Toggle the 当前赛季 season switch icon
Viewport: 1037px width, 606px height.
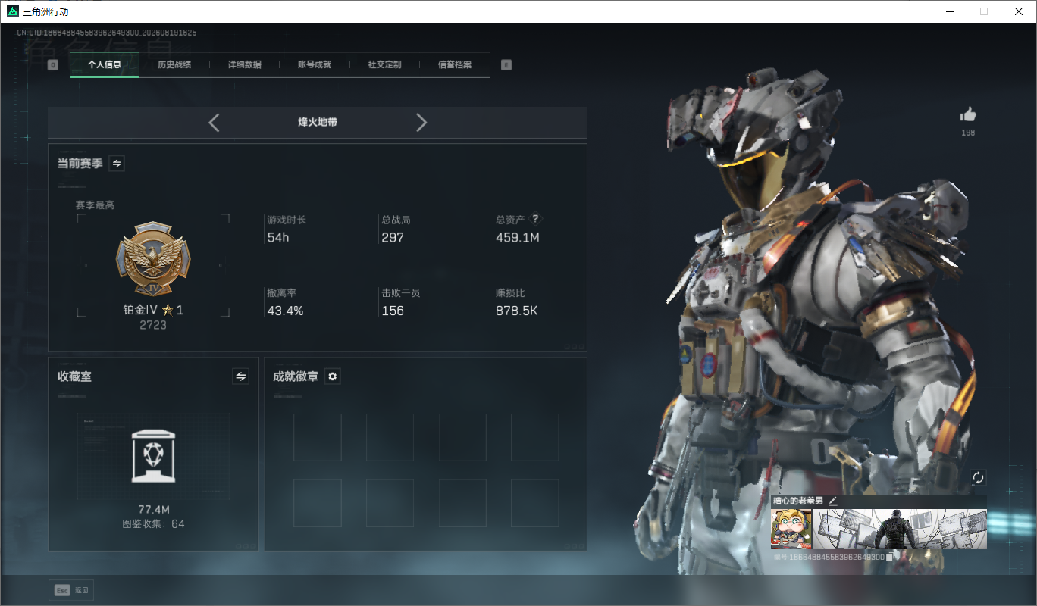pos(117,163)
